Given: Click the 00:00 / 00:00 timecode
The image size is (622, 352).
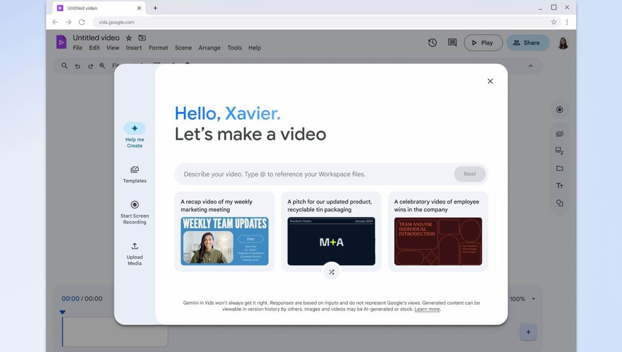Looking at the screenshot, I should pos(82,299).
